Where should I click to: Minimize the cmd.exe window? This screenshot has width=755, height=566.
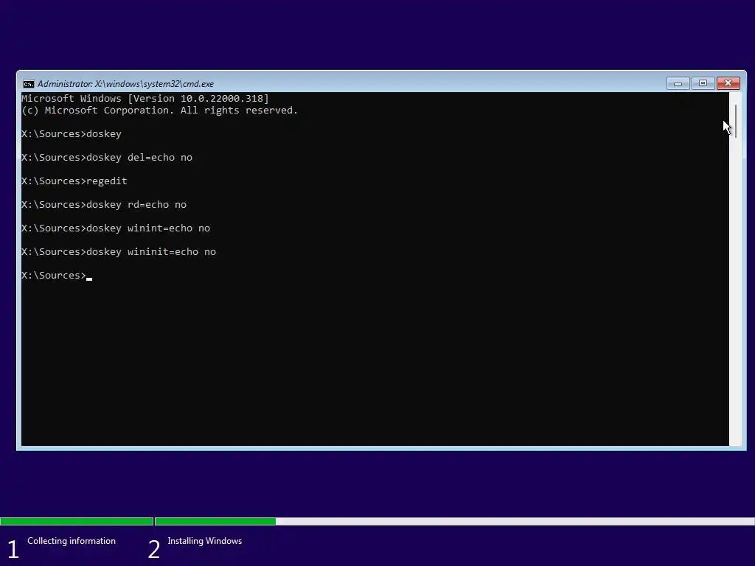(x=678, y=83)
